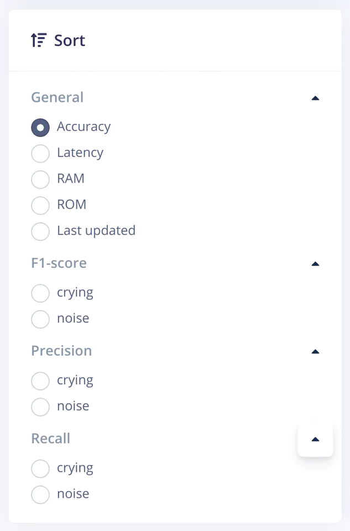The width and height of the screenshot is (350, 531).
Task: Click the Recall section heading
Action: click(x=50, y=439)
